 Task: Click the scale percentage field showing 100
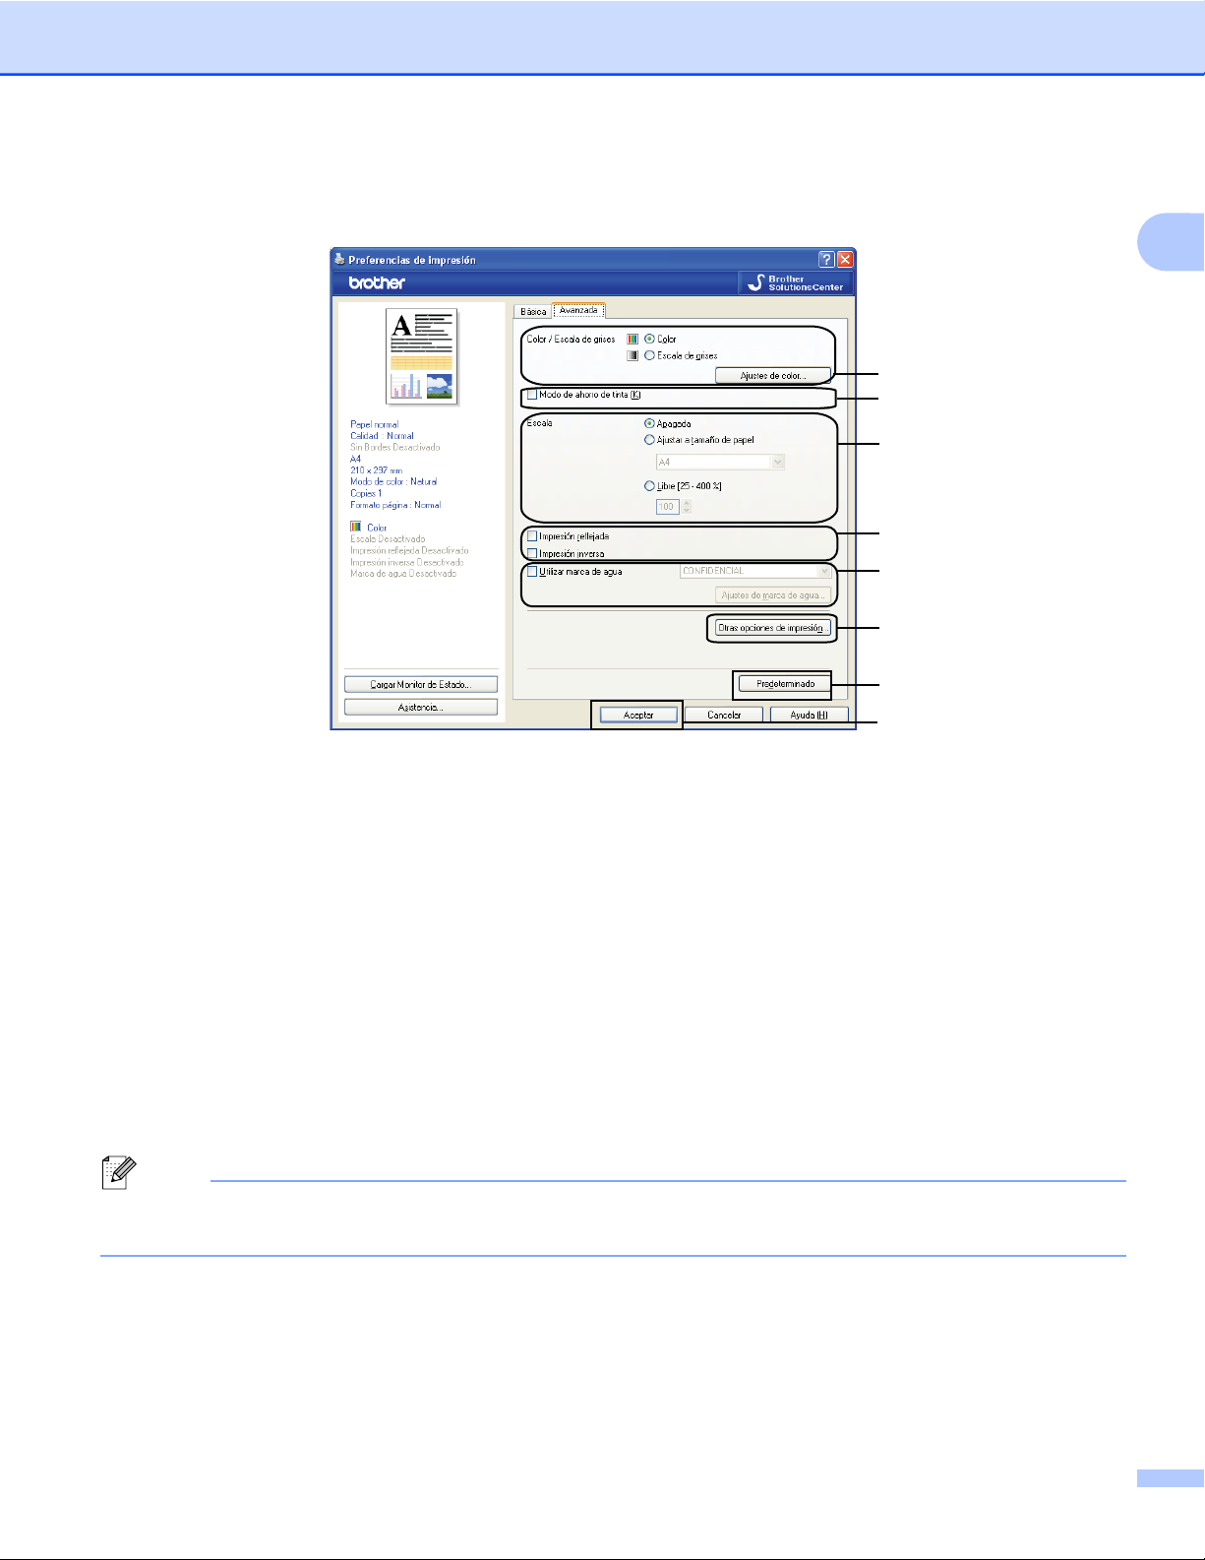668,507
